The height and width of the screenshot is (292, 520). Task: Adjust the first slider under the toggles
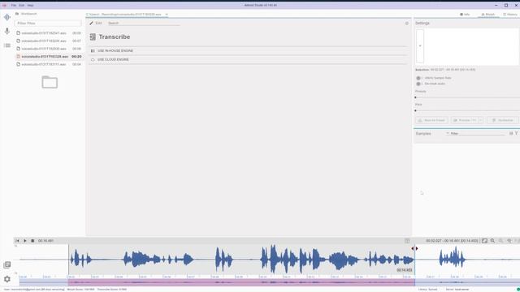(x=467, y=97)
